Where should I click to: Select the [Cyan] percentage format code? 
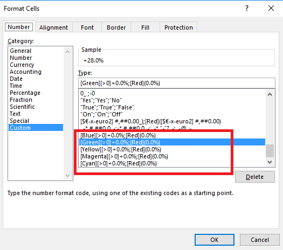(172, 163)
